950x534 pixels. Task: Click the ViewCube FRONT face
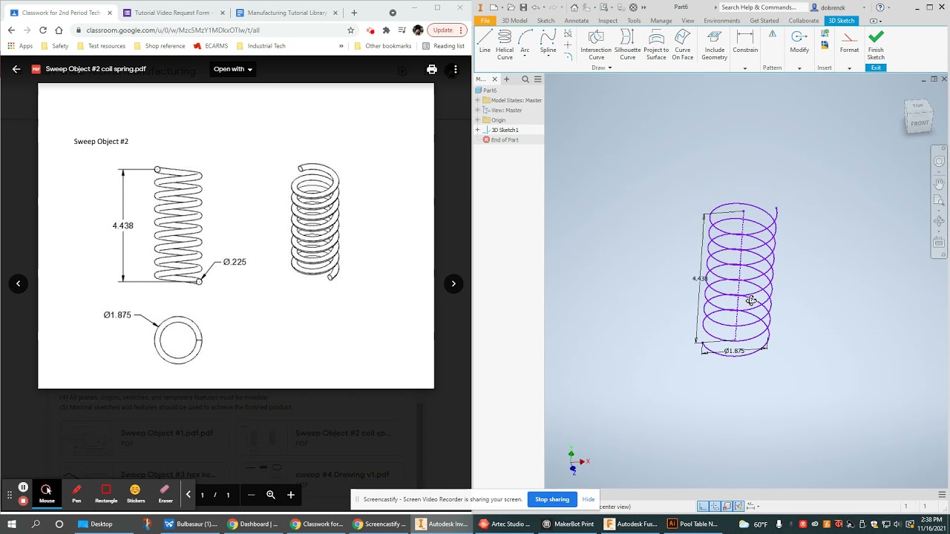(920, 123)
